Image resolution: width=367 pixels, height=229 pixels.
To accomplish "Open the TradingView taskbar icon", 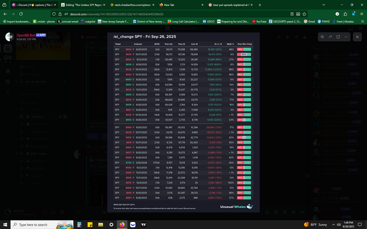I will (143, 224).
